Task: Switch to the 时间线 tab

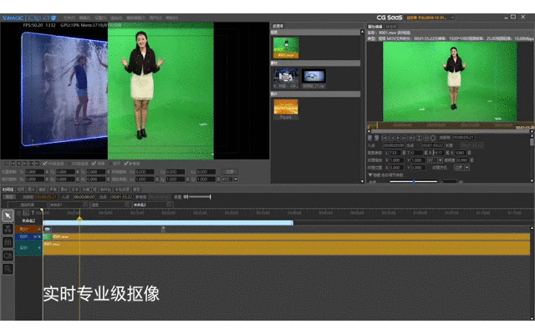Action: pos(8,190)
